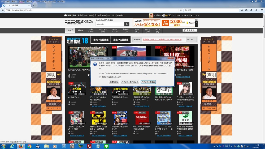This screenshot has width=265, height=149.
Task: Open the downloads arrow icon
Action: point(251,10)
